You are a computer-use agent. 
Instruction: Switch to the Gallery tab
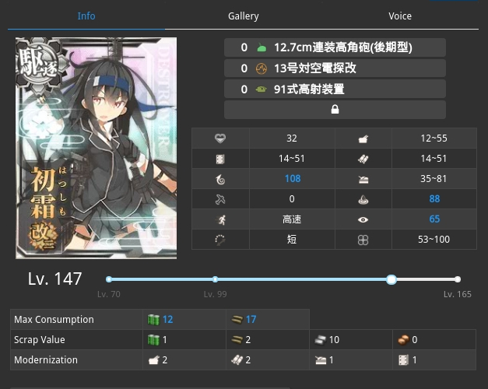pos(243,16)
